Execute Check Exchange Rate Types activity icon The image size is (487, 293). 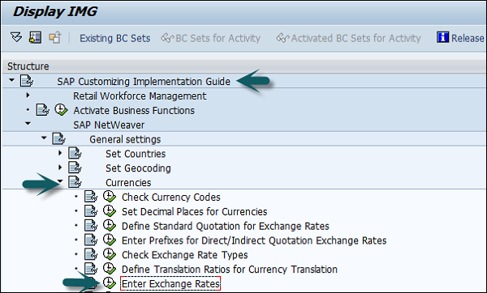click(x=110, y=254)
